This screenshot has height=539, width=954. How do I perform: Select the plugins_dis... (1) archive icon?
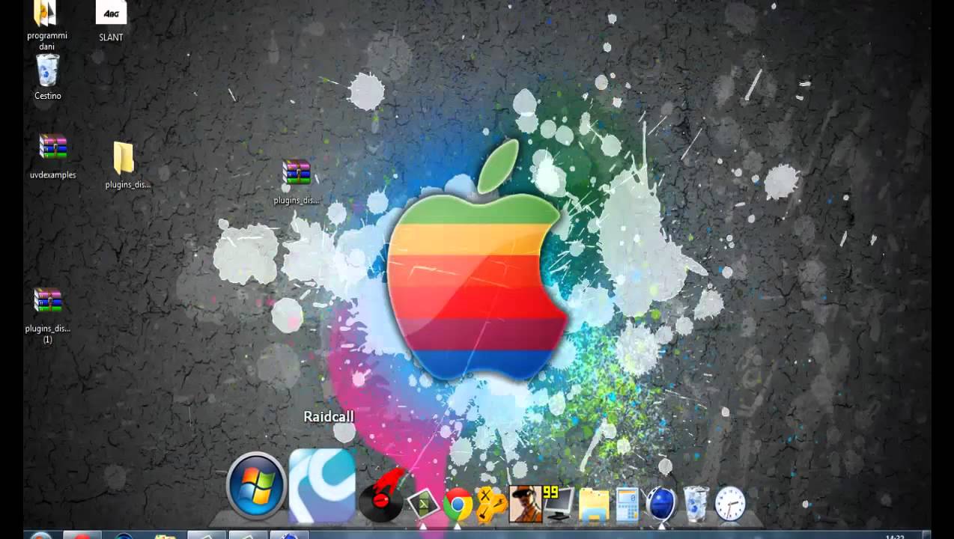(48, 316)
